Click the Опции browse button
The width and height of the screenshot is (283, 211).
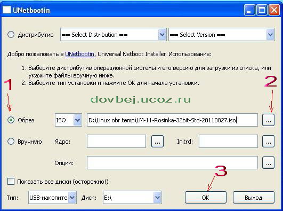pyautogui.click(x=268, y=163)
